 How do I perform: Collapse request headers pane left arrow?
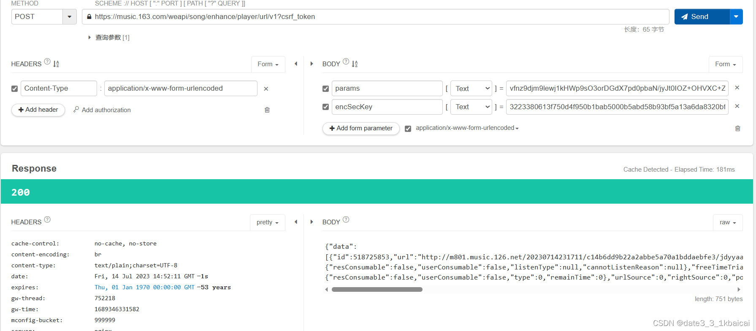(x=296, y=64)
